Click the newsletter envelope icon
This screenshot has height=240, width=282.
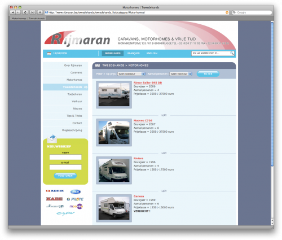(x=52, y=138)
